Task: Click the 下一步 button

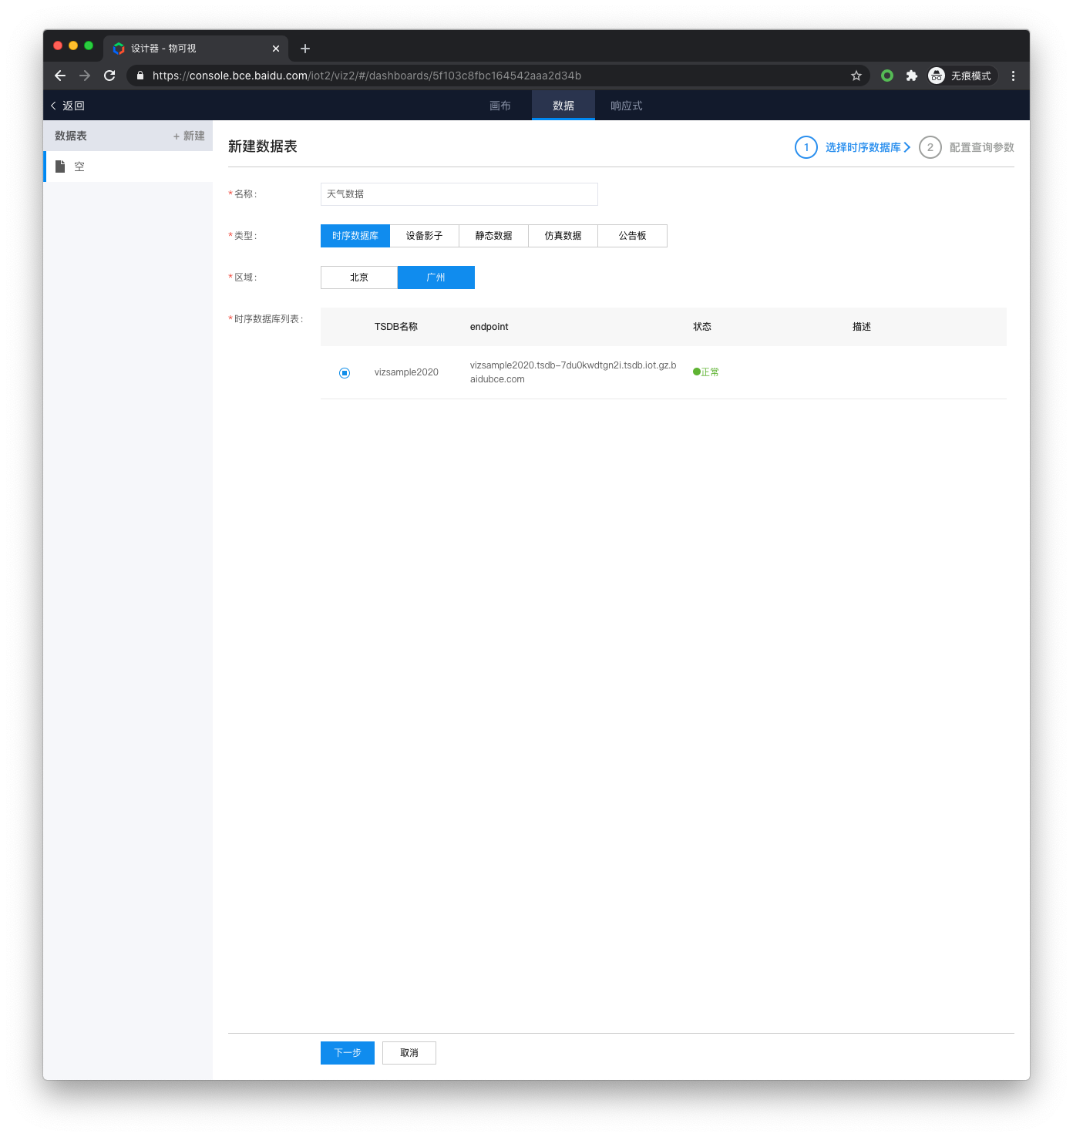Action: (348, 1053)
